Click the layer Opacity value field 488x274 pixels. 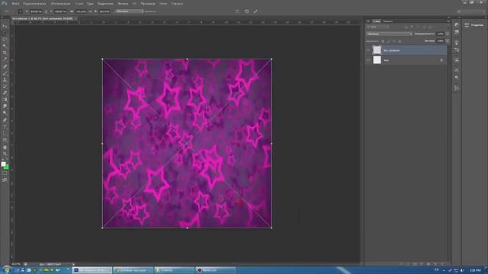[x=440, y=33]
